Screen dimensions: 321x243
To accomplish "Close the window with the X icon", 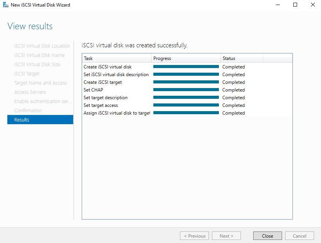I will [313, 5].
